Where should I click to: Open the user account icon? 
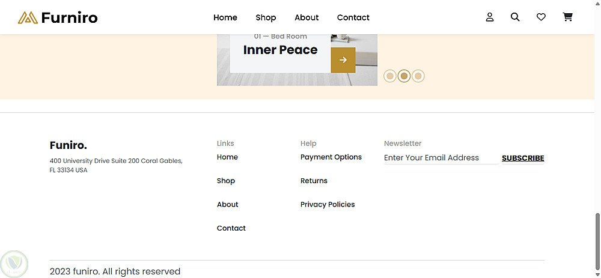pyautogui.click(x=490, y=17)
